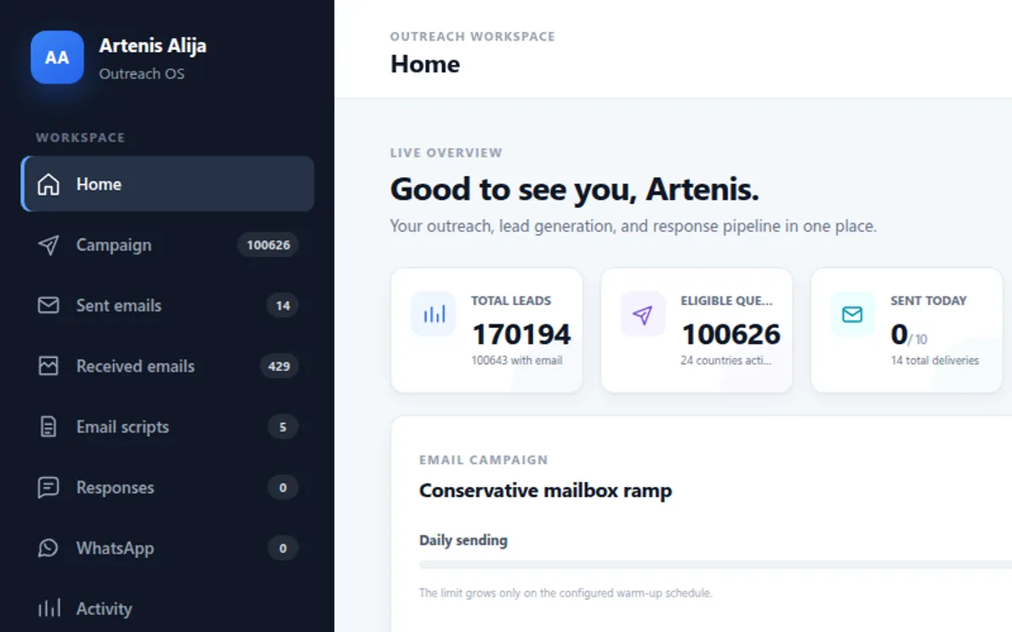Click the EMAIL CAMPAIGN section label

(483, 460)
